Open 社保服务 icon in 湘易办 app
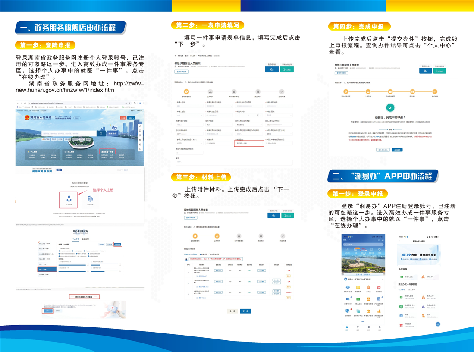Screen dimensions: 474x352 click(x=348, y=311)
